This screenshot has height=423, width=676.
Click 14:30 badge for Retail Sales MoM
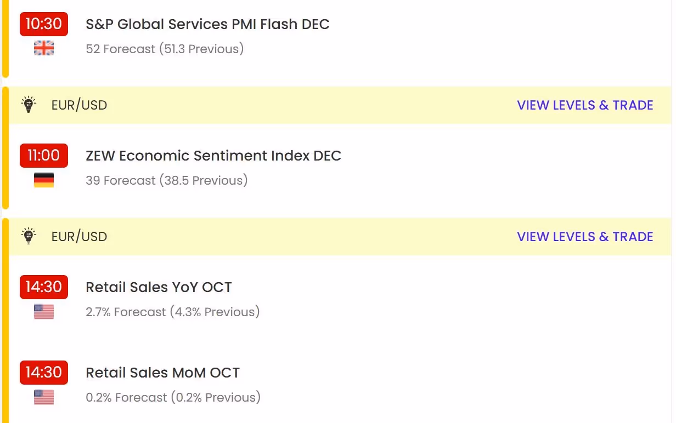click(44, 373)
